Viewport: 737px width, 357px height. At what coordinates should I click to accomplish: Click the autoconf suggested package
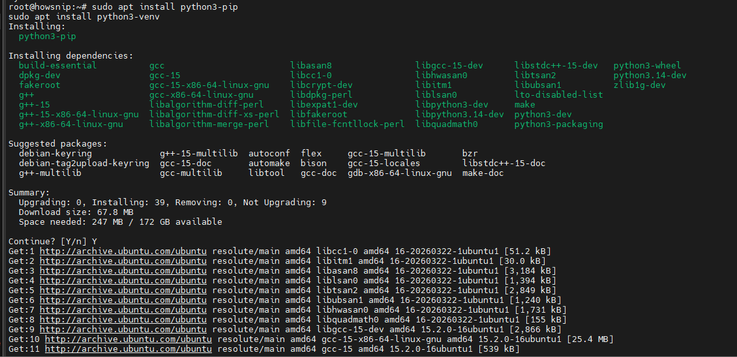[x=269, y=154]
